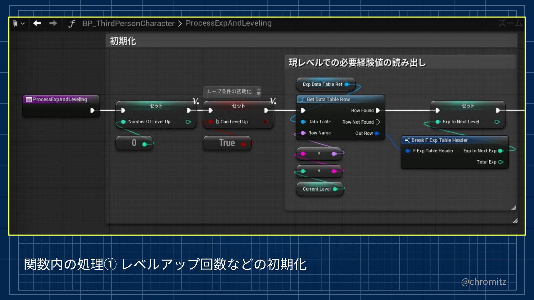Click the b Can Level Up boolean input pin
Screen dimensions: 534x300
[211, 122]
